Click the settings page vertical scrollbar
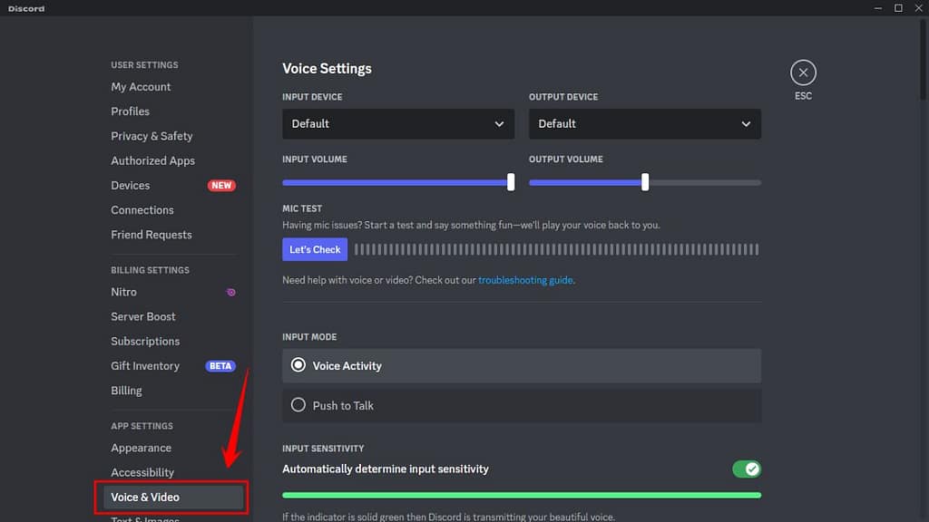Image resolution: width=929 pixels, height=522 pixels. click(923, 59)
